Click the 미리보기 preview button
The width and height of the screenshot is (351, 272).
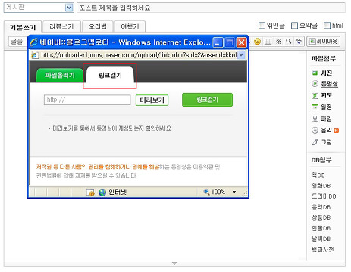point(152,100)
